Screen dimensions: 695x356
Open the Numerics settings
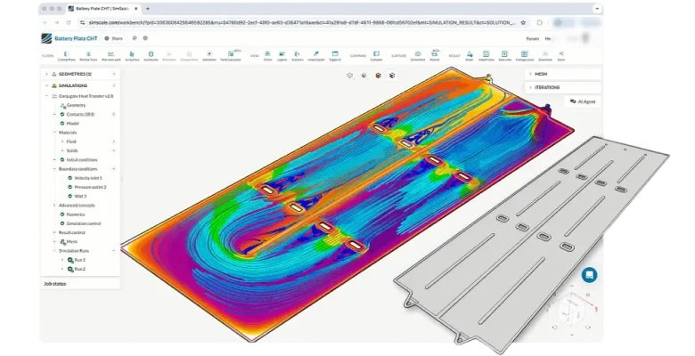(76, 214)
